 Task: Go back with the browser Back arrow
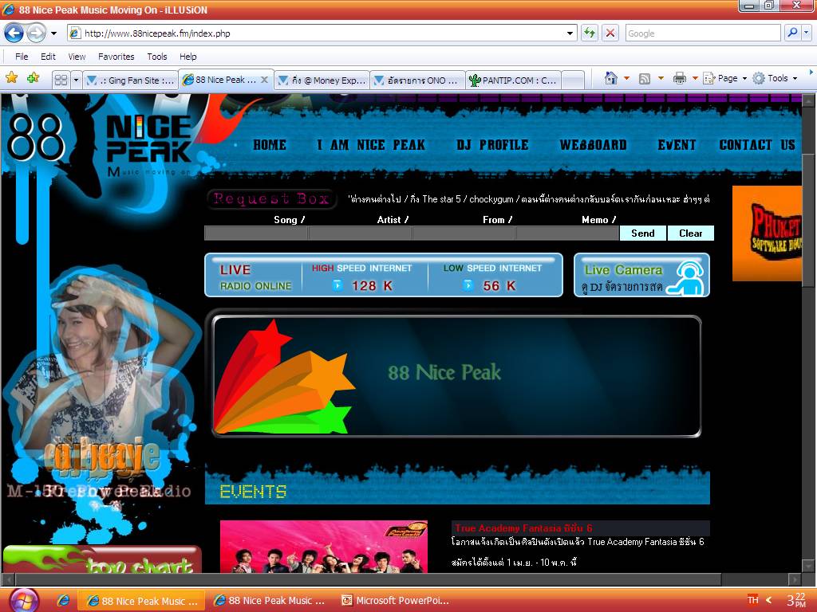click(14, 33)
